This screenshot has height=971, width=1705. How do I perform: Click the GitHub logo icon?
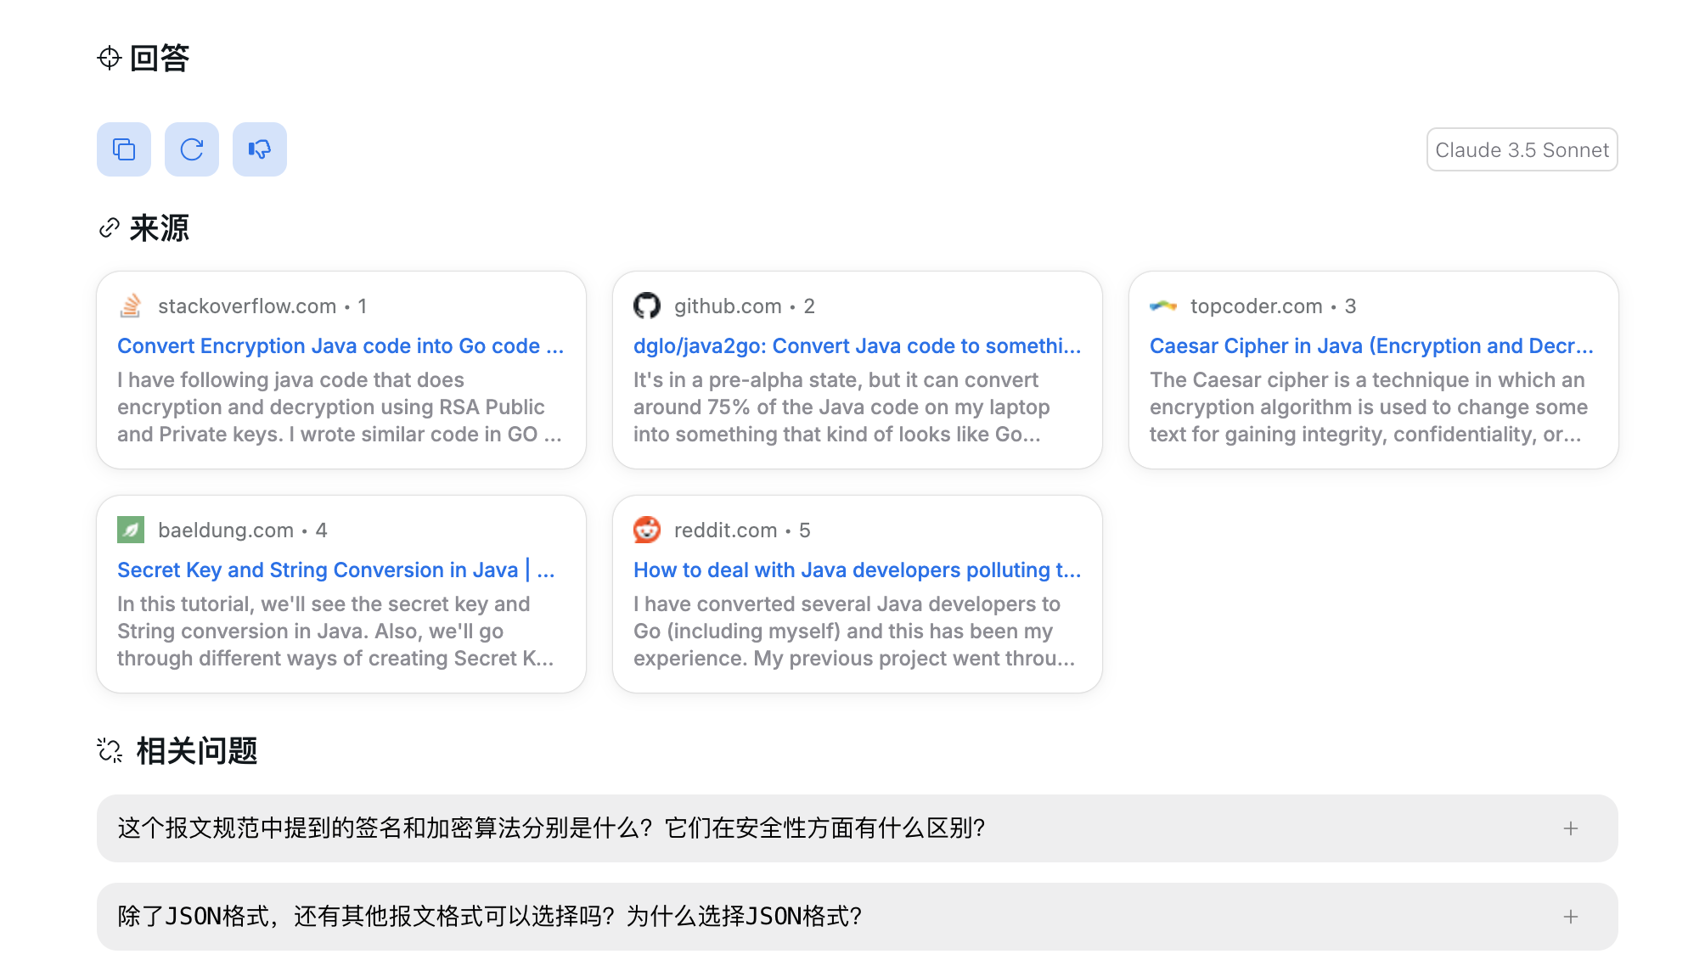coord(647,306)
